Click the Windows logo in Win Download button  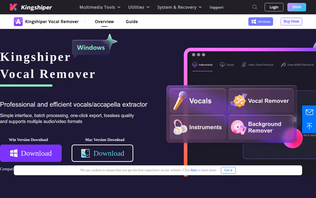(x=14, y=153)
